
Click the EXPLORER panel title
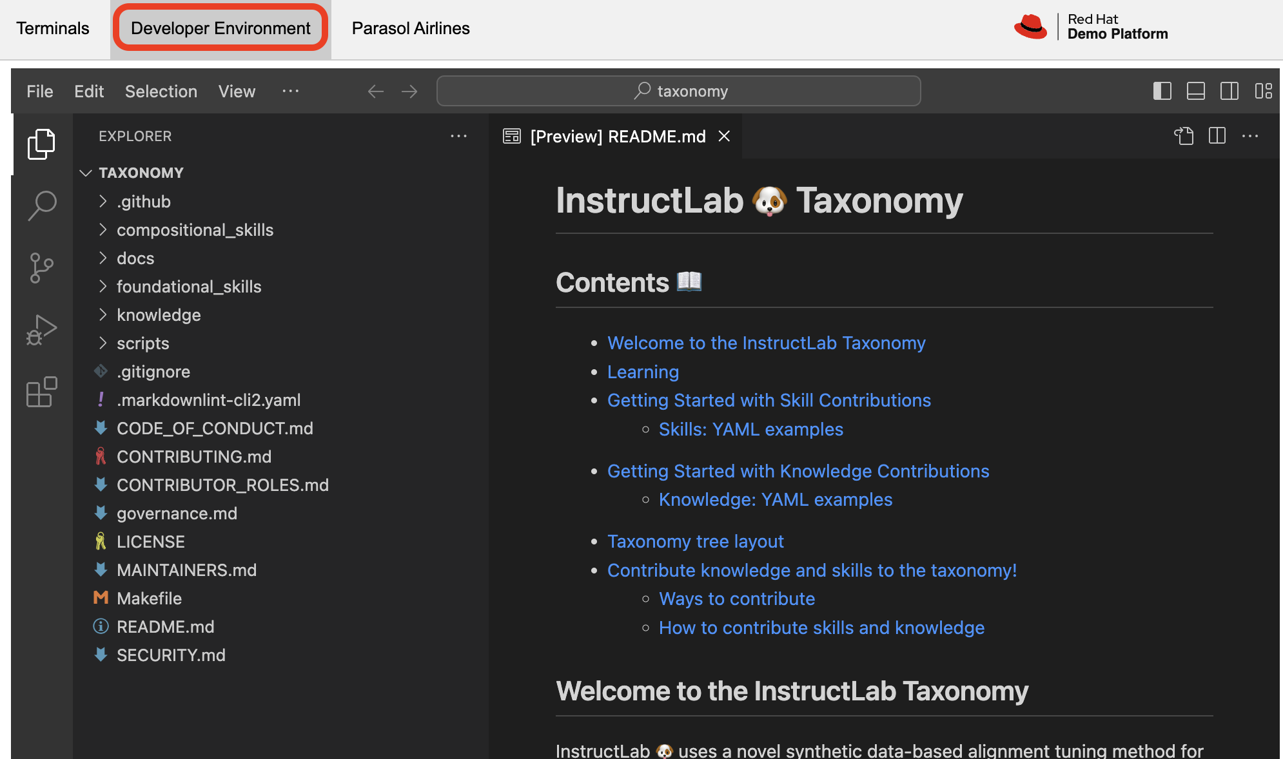[x=135, y=136]
